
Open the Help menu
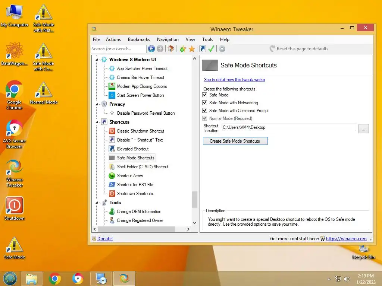(225, 39)
